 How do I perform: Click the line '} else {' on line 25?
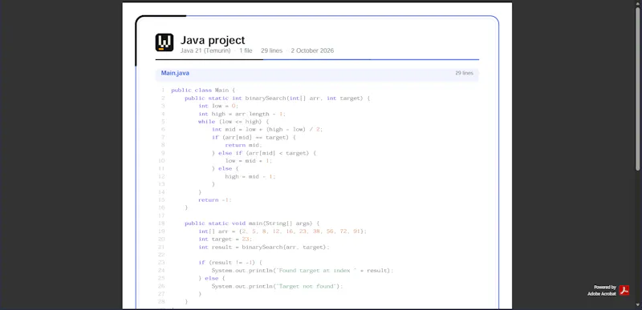(x=212, y=279)
